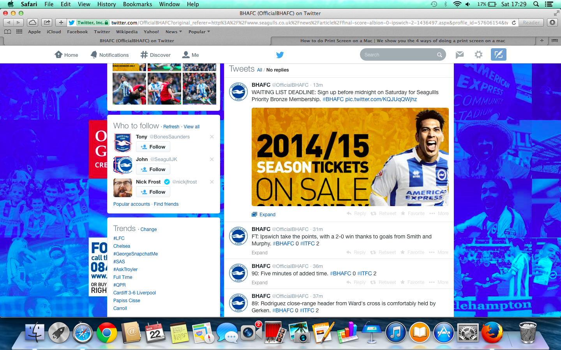Open Notifications bell in Twitter nav
Screen dimensions: 561x350
109,55
